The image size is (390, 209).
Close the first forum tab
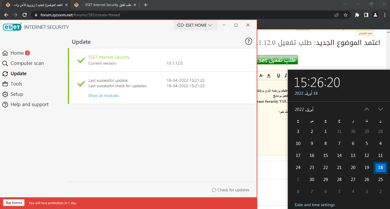tap(66, 5)
